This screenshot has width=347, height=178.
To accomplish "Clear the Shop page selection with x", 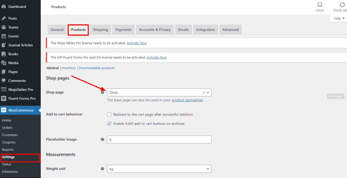I will click(x=203, y=92).
